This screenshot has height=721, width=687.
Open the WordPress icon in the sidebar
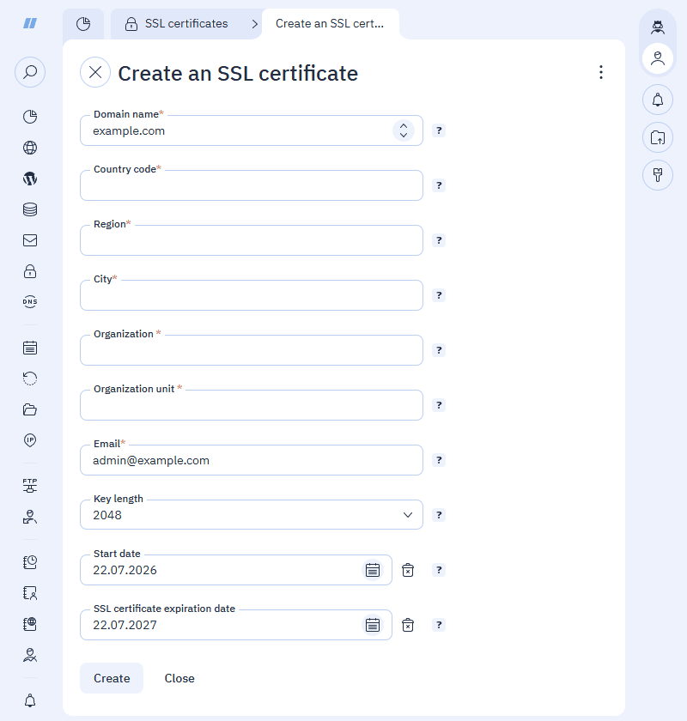[30, 179]
